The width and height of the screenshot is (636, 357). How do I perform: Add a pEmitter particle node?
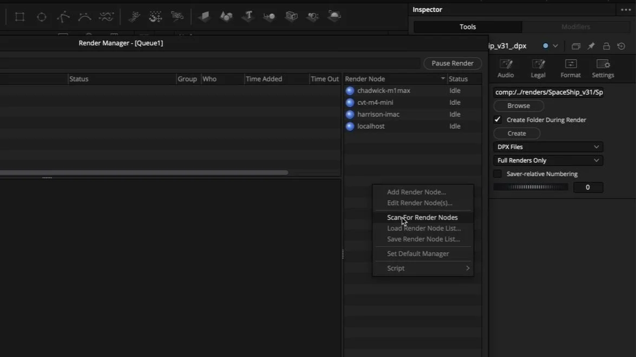coord(134,16)
